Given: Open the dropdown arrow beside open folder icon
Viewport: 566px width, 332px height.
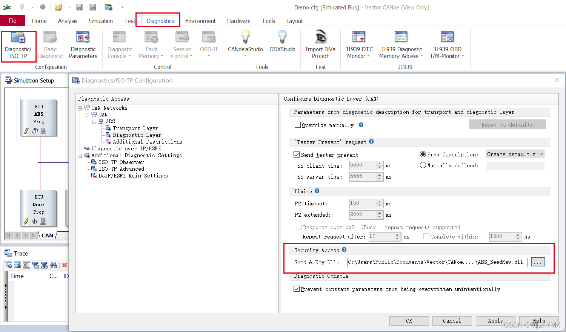Looking at the screenshot, I should click(69, 7).
